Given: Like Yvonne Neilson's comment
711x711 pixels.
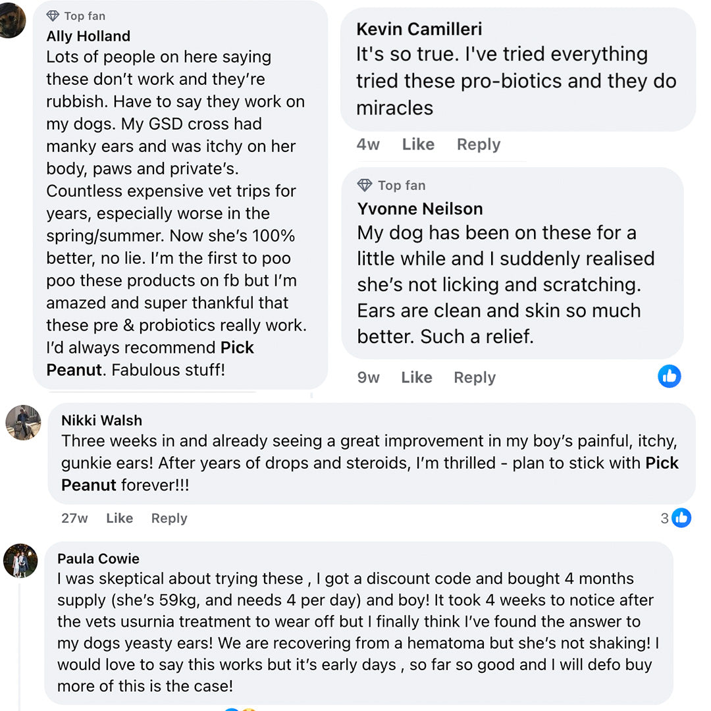Looking at the screenshot, I should tap(417, 377).
